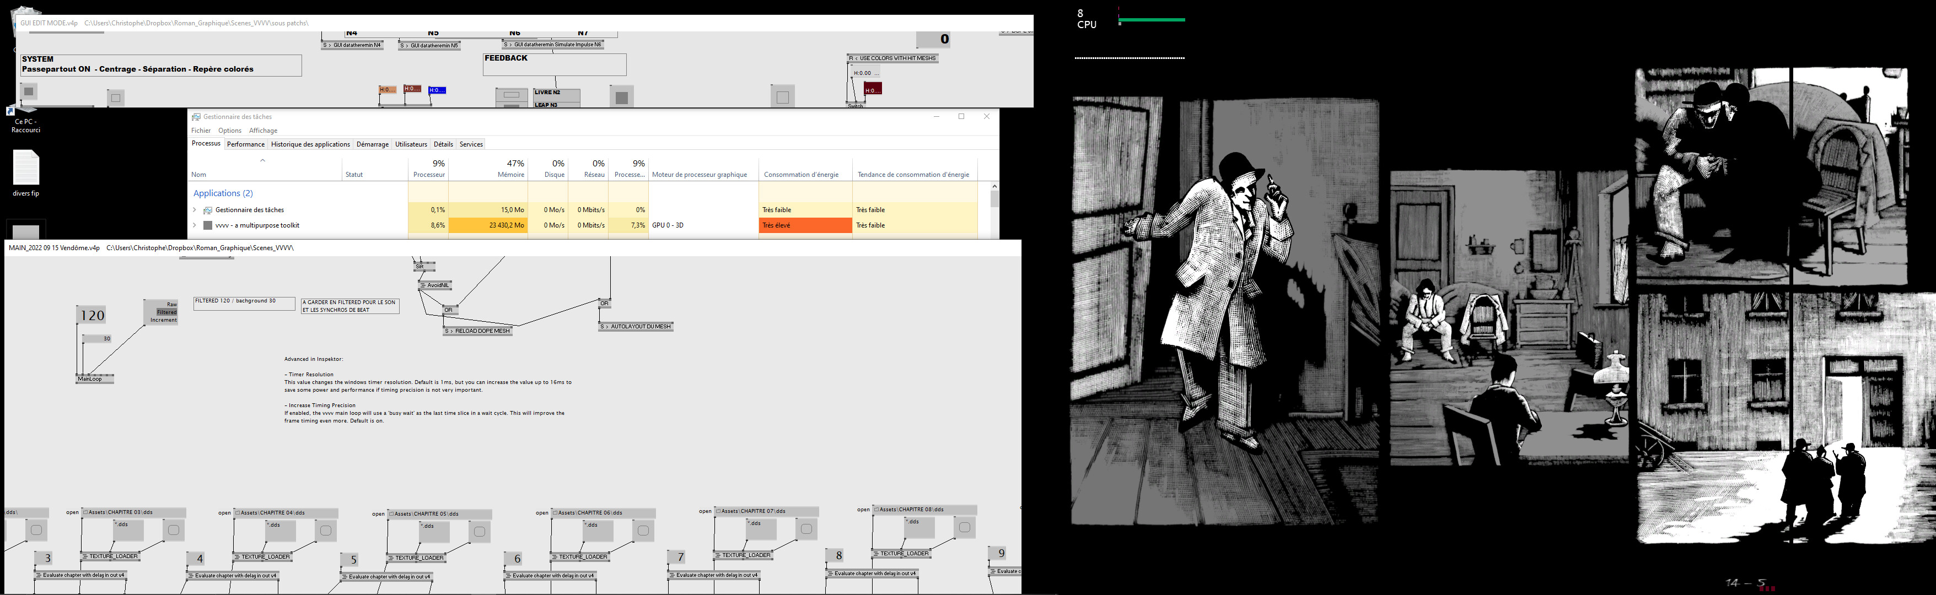The height and width of the screenshot is (595, 1936).
Task: Select Raw in the MainLoop mode enum
Action: click(171, 305)
